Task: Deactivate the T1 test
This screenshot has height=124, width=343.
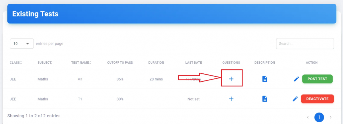Action: click(x=318, y=99)
